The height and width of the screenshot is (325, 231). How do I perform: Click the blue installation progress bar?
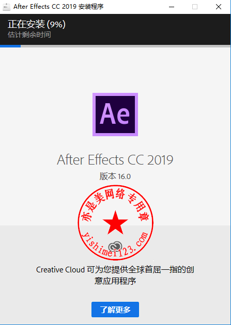(10, 46)
